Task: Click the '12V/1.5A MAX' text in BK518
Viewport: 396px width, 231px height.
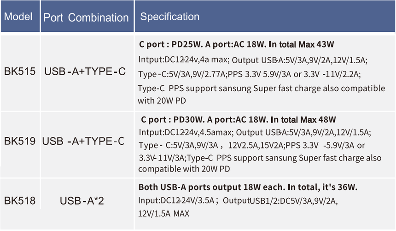Action: [x=163, y=213]
